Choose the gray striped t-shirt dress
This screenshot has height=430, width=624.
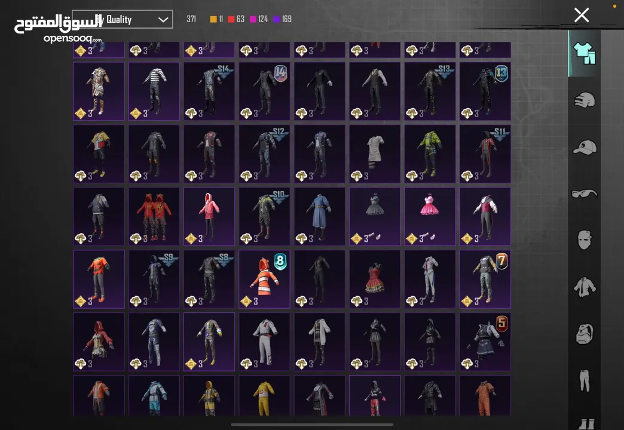click(x=375, y=154)
